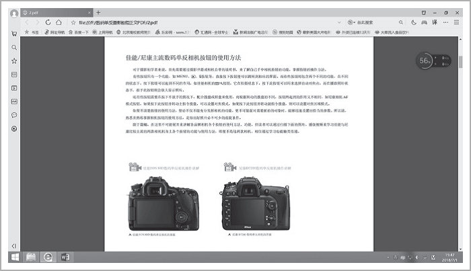
Task: Expand the address bar history dropdown
Action: click(339, 22)
